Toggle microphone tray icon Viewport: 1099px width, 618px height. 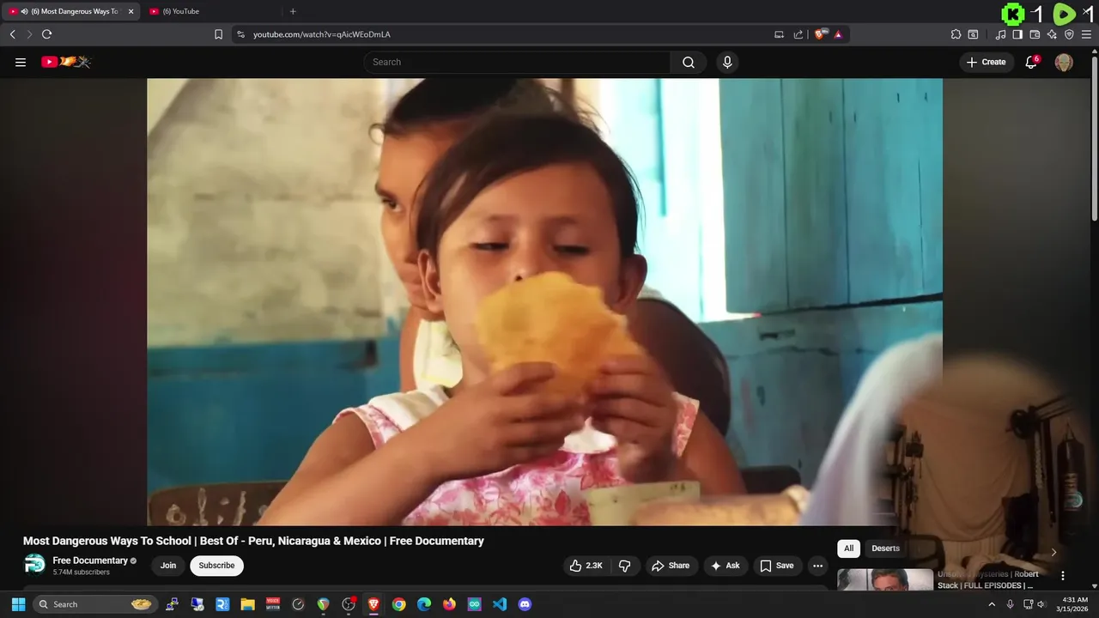(1011, 604)
